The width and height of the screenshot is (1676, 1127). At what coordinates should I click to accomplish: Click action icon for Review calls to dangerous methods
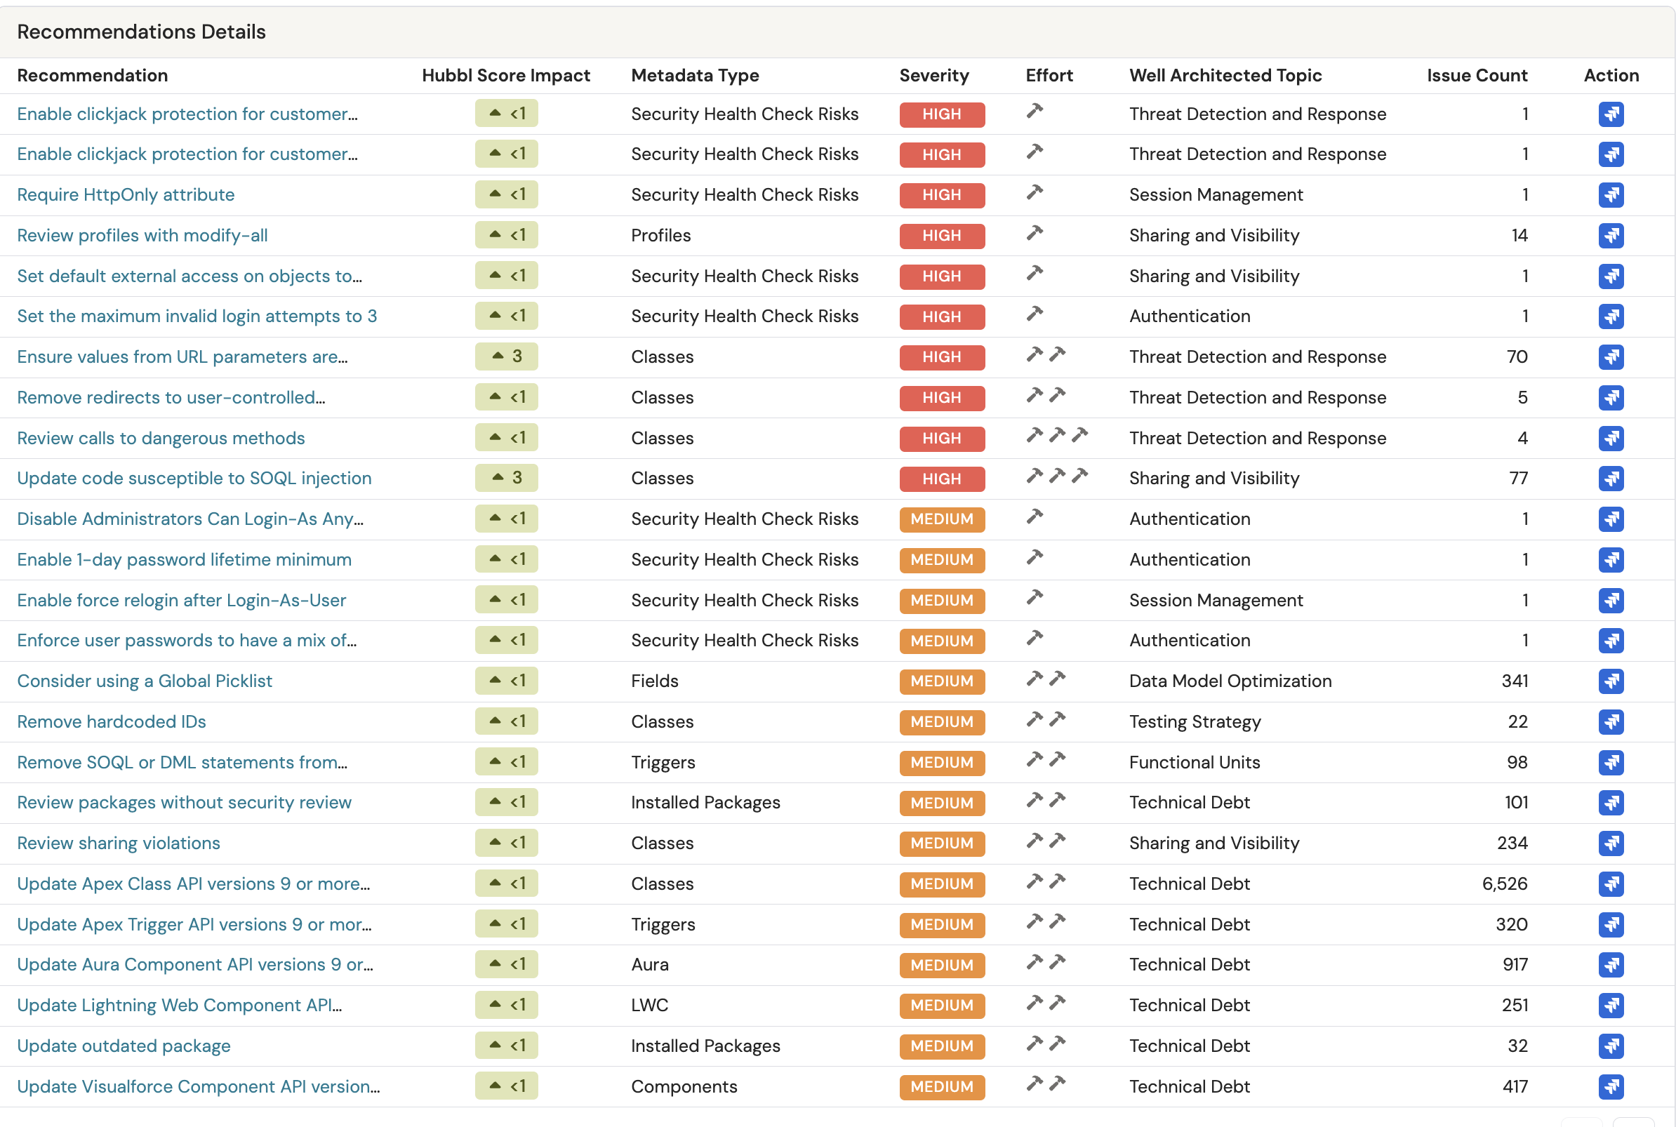pyautogui.click(x=1611, y=439)
